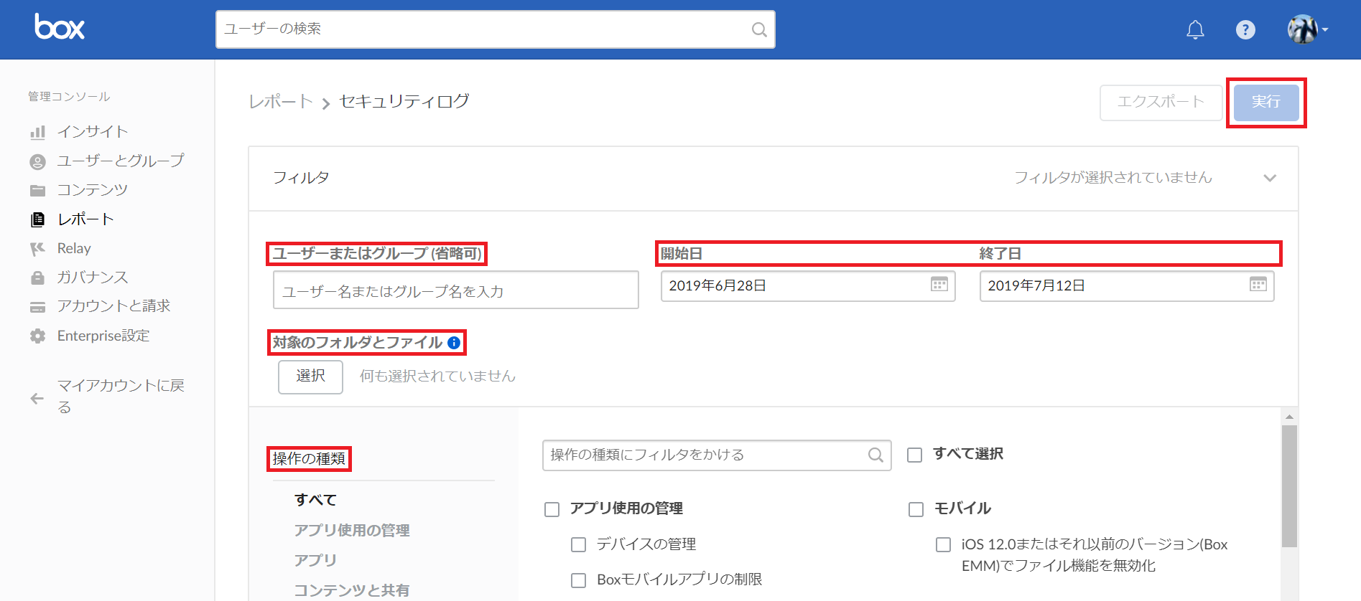The height and width of the screenshot is (601, 1361).
Task: Open Relay in the sidebar
Action: point(74,248)
